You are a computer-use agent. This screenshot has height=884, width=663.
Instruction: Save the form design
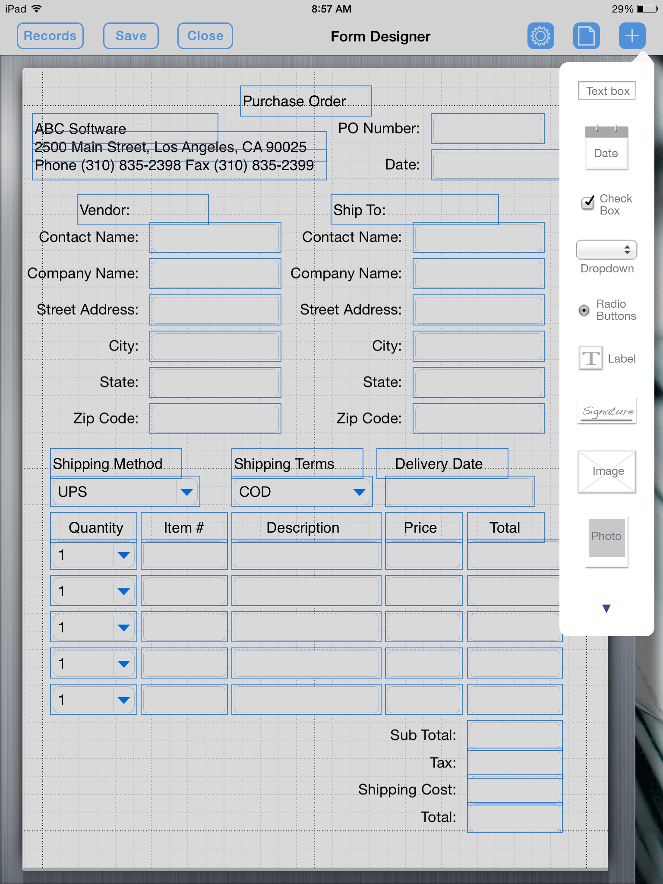pos(131,36)
